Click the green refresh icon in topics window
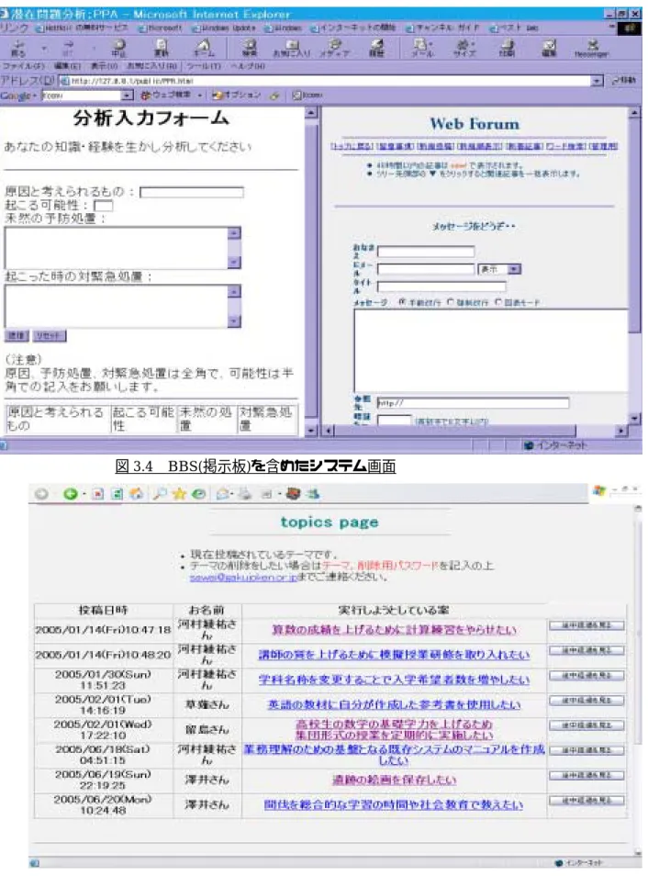Screen dimensions: 648x876 pos(117,494)
